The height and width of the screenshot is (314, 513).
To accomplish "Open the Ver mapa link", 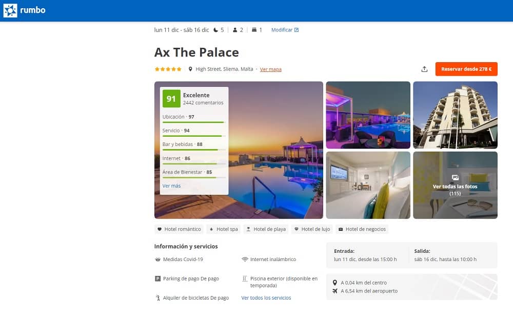I will [270, 69].
